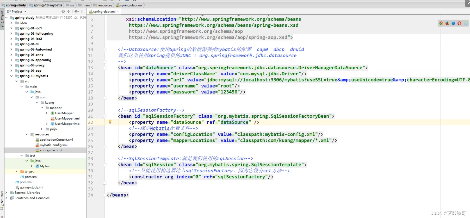Expand External Libraries node
The width and height of the screenshot is (470, 218).
7,193
